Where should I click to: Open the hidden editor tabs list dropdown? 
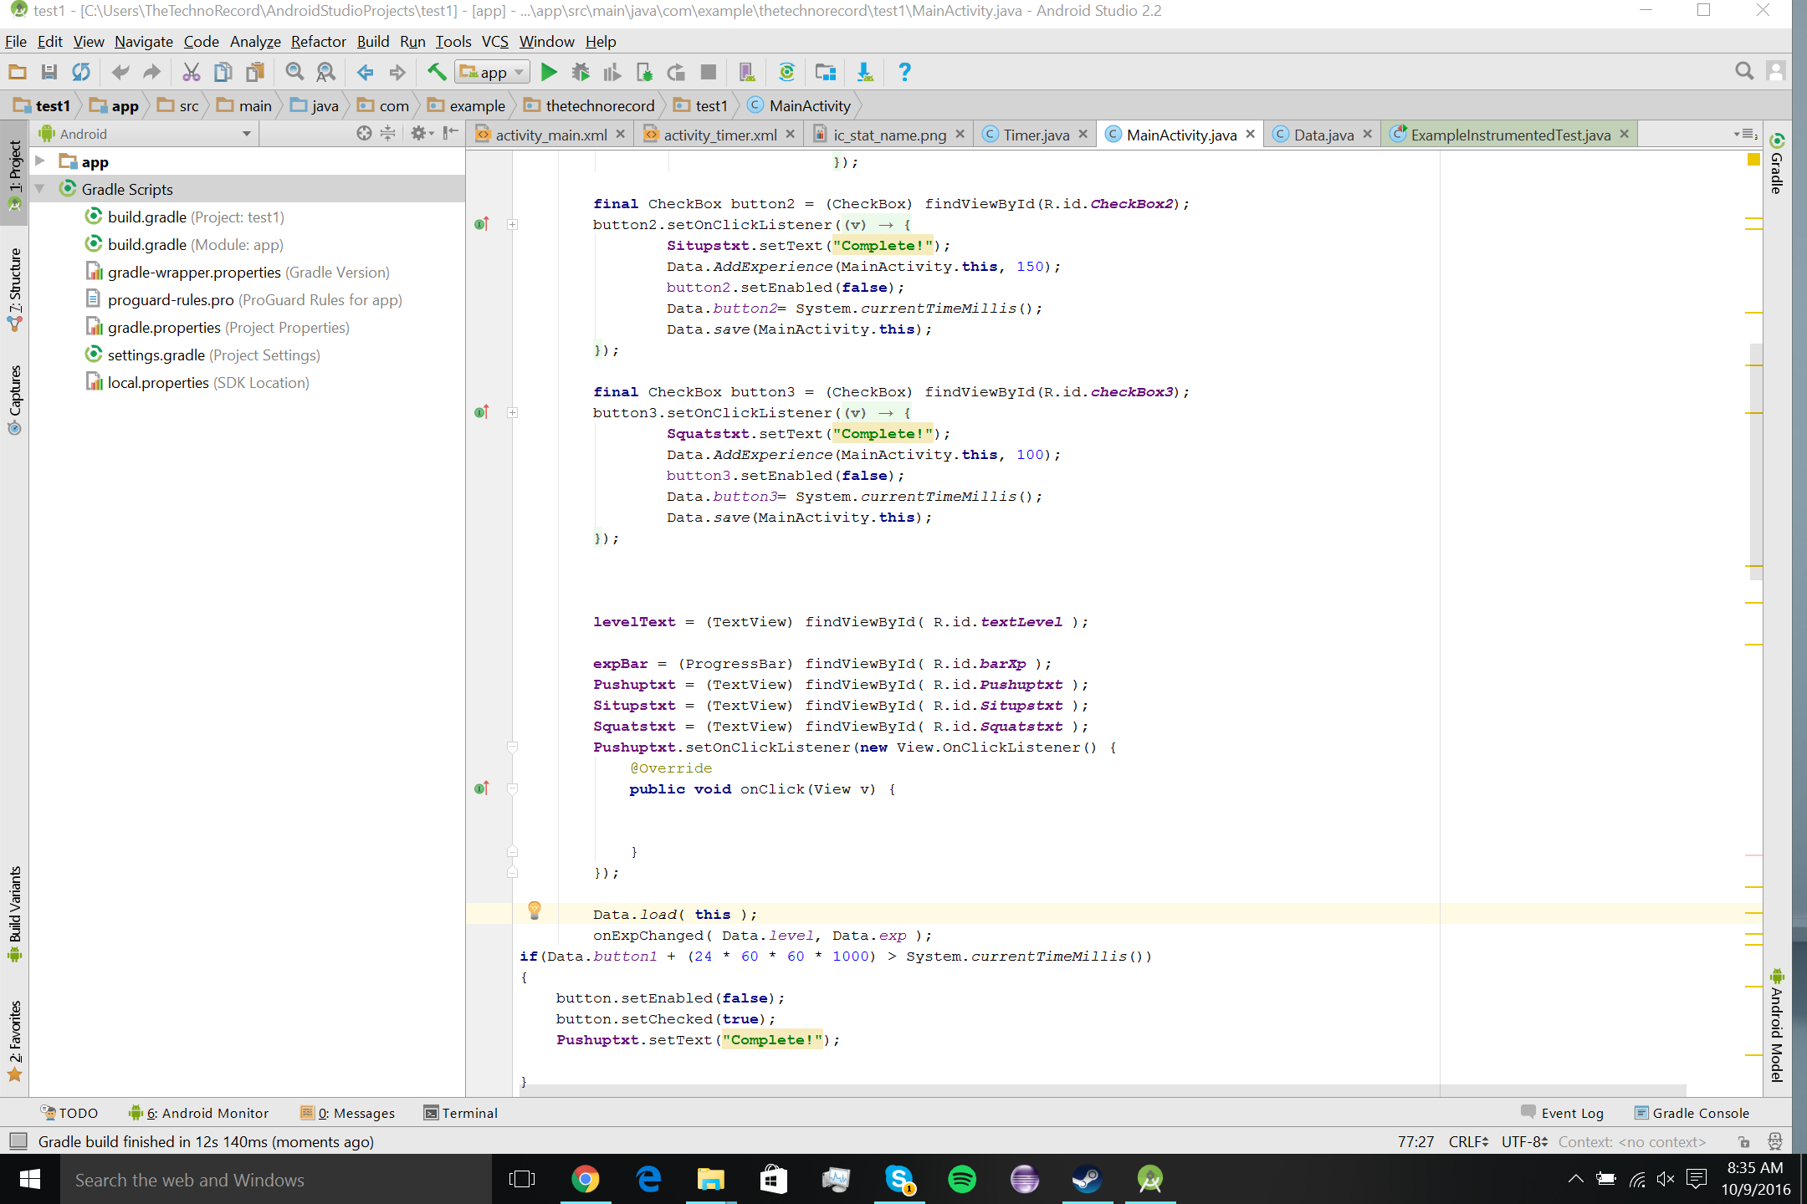pyautogui.click(x=1746, y=134)
